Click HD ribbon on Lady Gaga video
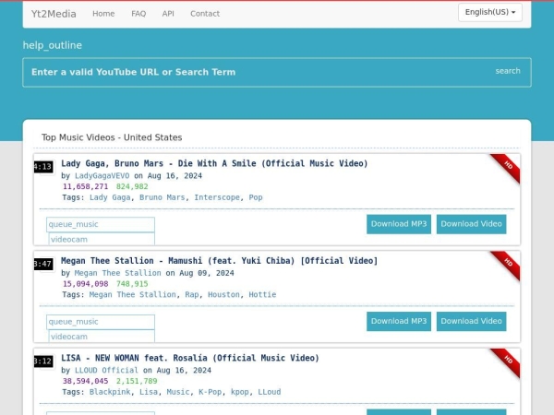This screenshot has height=415, width=554. (x=507, y=167)
